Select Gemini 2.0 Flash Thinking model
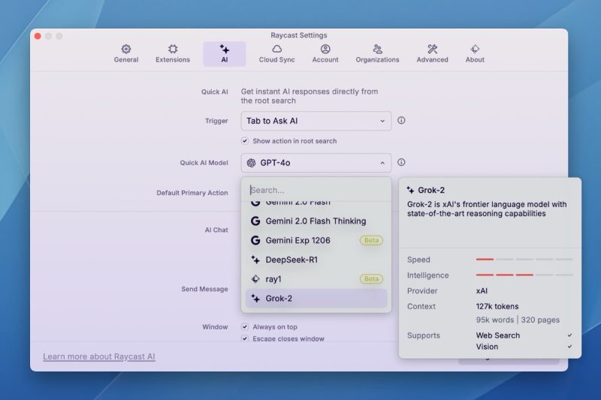The image size is (601, 400). pos(316,221)
